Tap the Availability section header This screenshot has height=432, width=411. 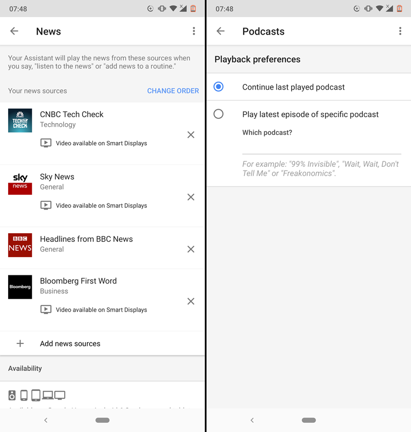25,368
